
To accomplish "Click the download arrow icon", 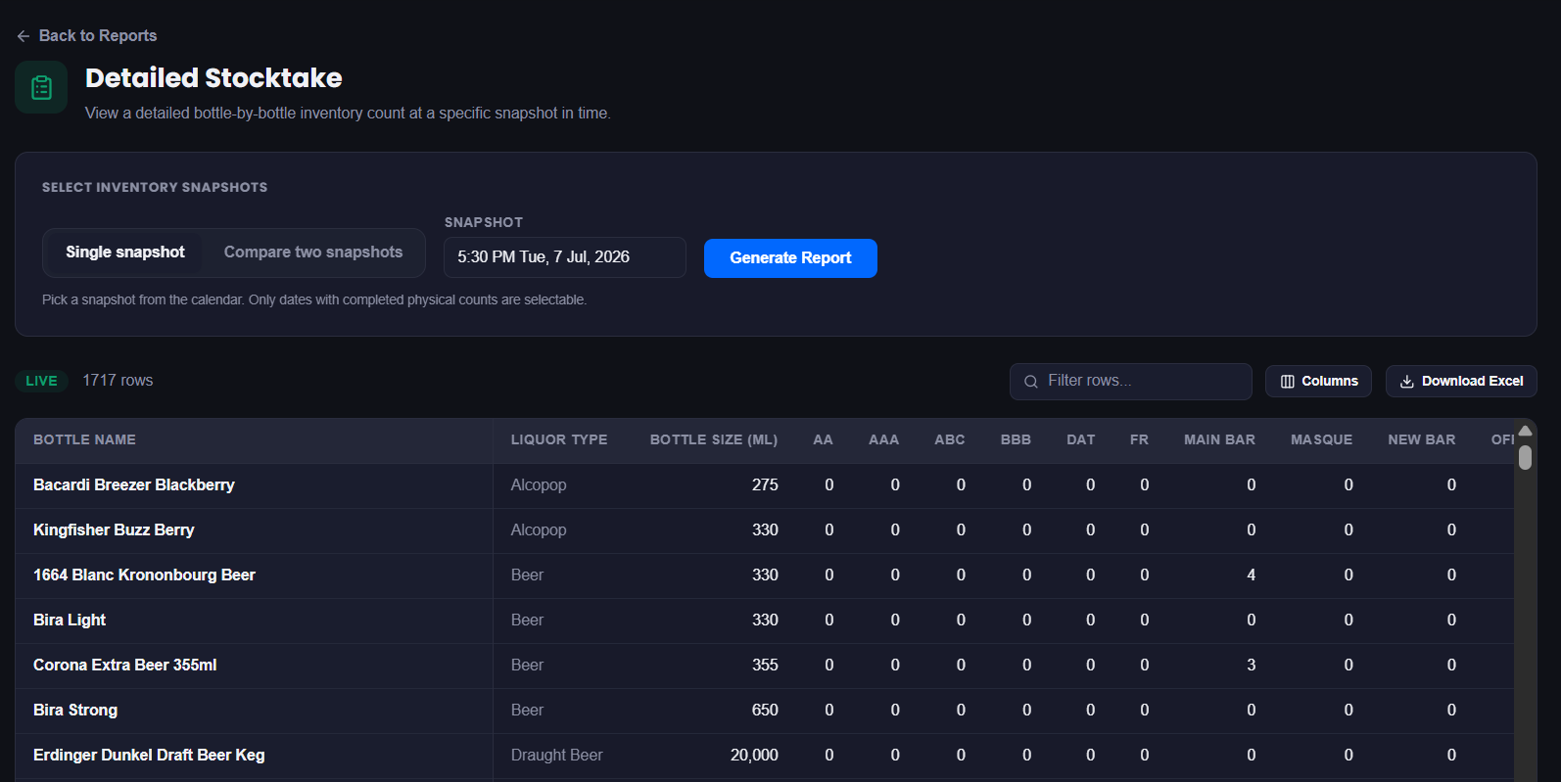I will click(1407, 382).
